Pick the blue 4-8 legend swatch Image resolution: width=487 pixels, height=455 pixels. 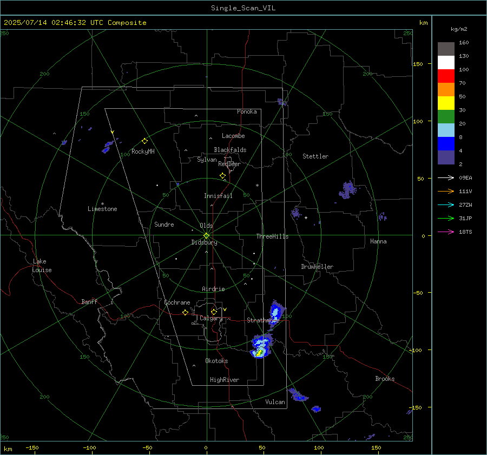[446, 143]
